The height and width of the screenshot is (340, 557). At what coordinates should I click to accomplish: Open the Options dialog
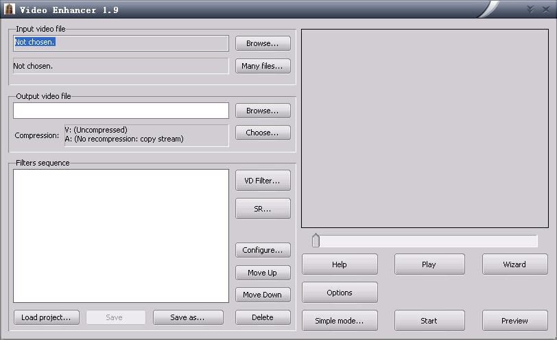[340, 293]
